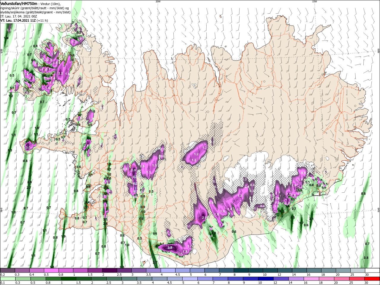Screen dimensions: 380x285
Task: Select the "3.5" value on the south coast snow patch
Action: tap(170, 247)
